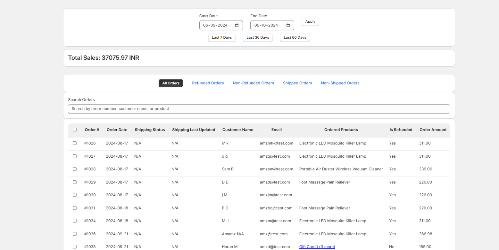Click the Is Refunded column header
The image size is (499, 250).
(401, 130)
